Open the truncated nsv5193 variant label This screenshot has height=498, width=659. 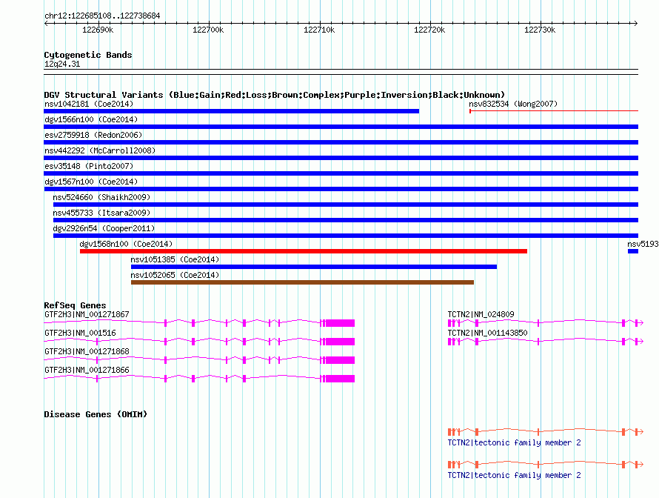click(x=643, y=244)
